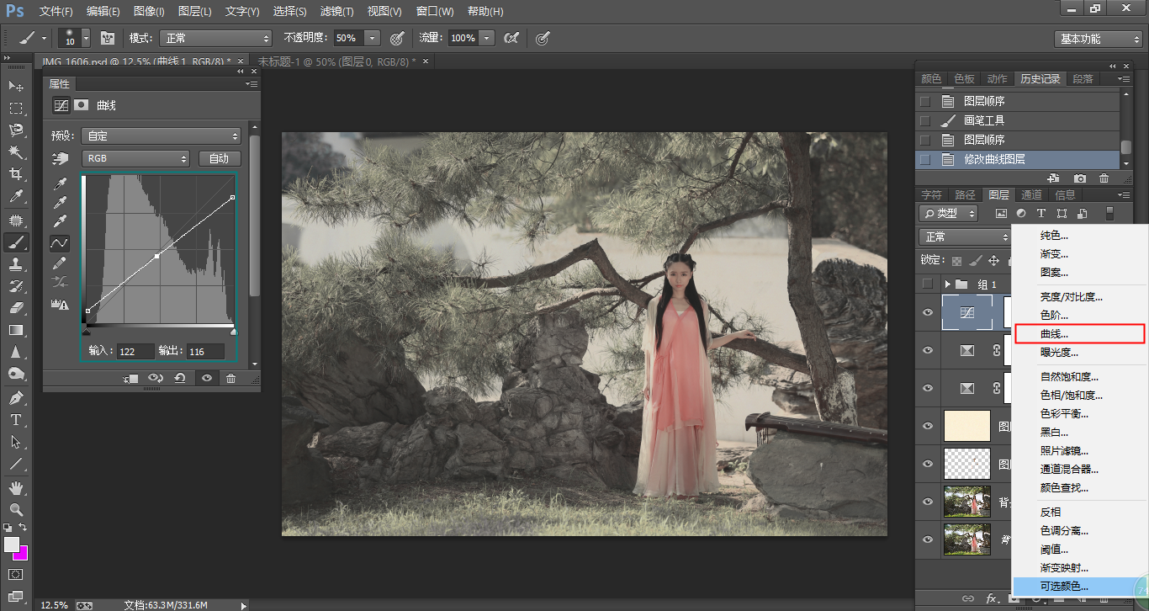Screen dimensions: 1149x611
Task: Choose the draw-curve pencil in Curves panel
Action: [x=60, y=263]
